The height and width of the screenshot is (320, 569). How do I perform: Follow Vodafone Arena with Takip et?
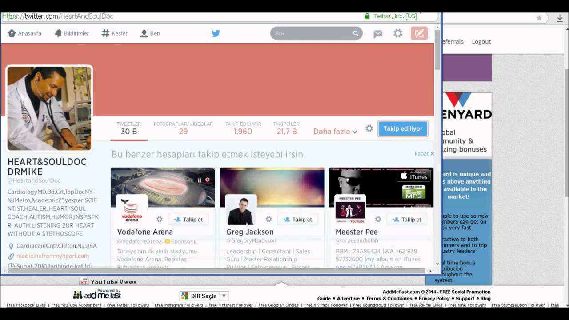point(188,219)
